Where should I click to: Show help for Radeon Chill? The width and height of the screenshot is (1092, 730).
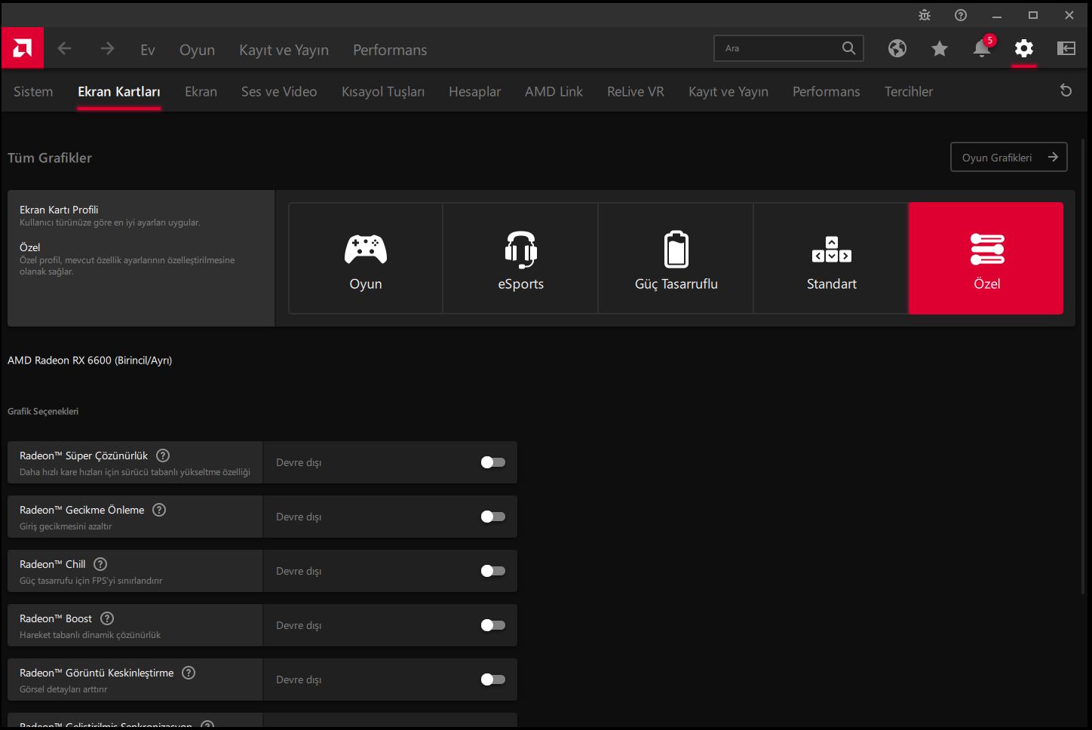coord(100,564)
